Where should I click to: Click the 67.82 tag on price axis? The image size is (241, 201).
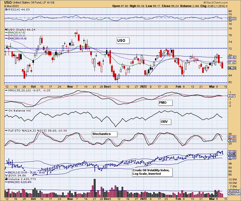coord(232,62)
